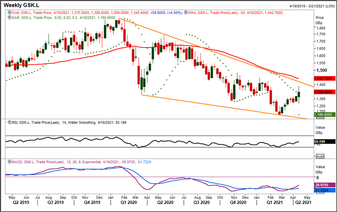Click the 1,700 price axis label
Viewport: 337px width, 212px height.
[x=321, y=41]
